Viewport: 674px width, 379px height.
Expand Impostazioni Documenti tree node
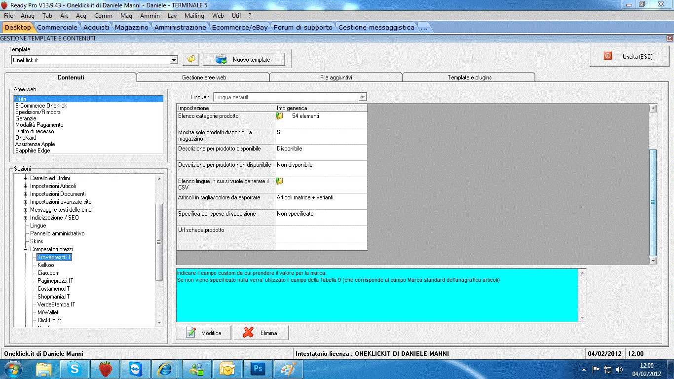pos(26,194)
